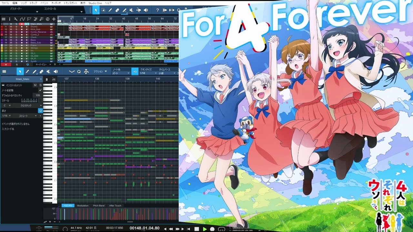The image size is (413, 232).
Task: Select the Listen speaker tool in top toolbar
Action: 146,10
